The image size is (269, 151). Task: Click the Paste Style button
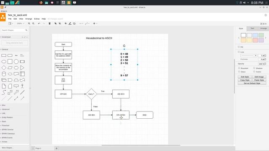(x=259, y=80)
